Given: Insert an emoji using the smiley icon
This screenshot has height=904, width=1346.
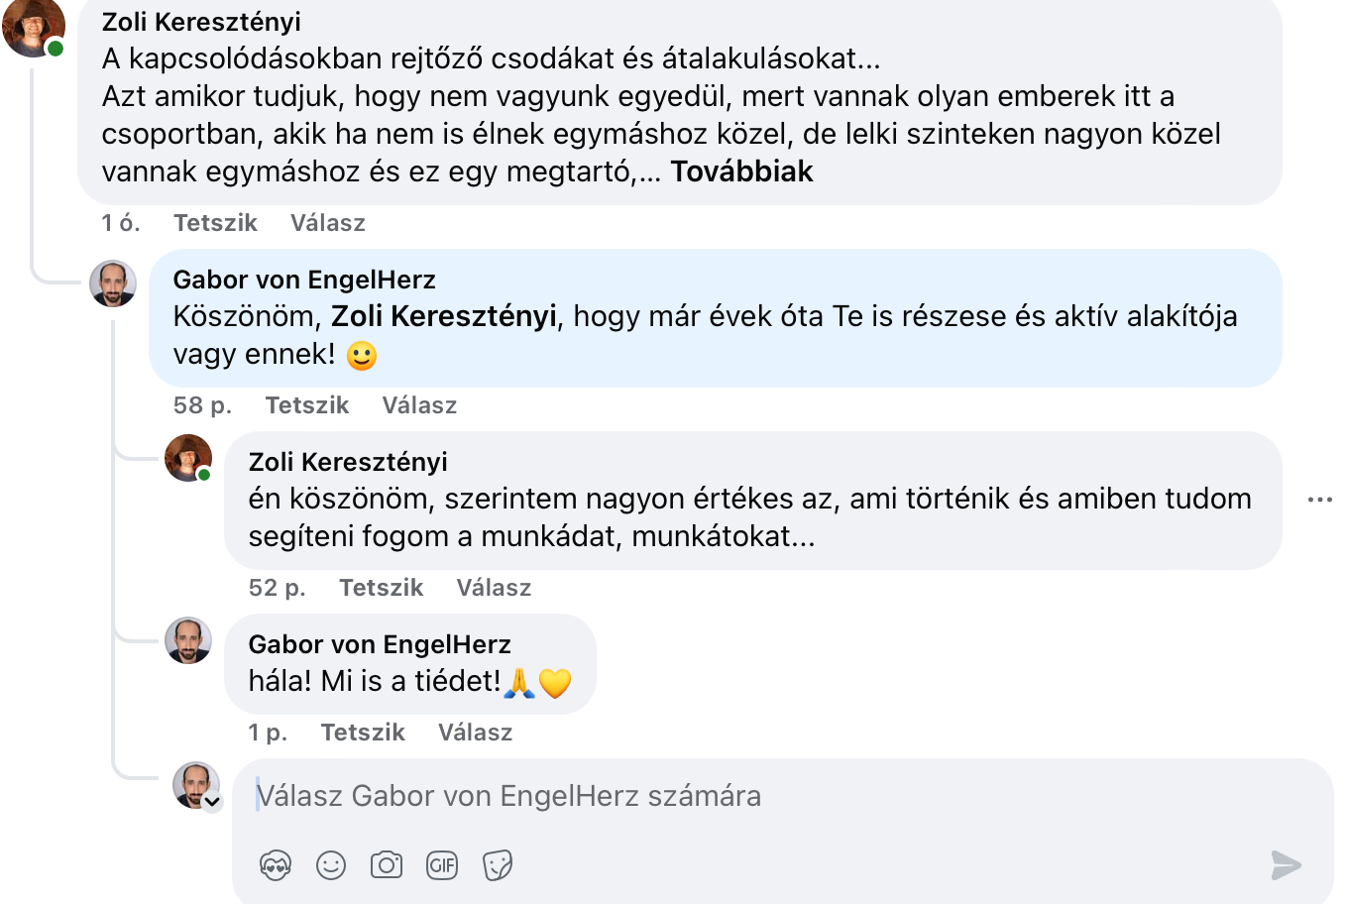Looking at the screenshot, I should (331, 865).
